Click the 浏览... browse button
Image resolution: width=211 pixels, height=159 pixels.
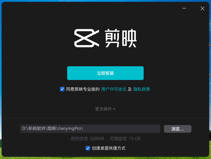click(178, 129)
